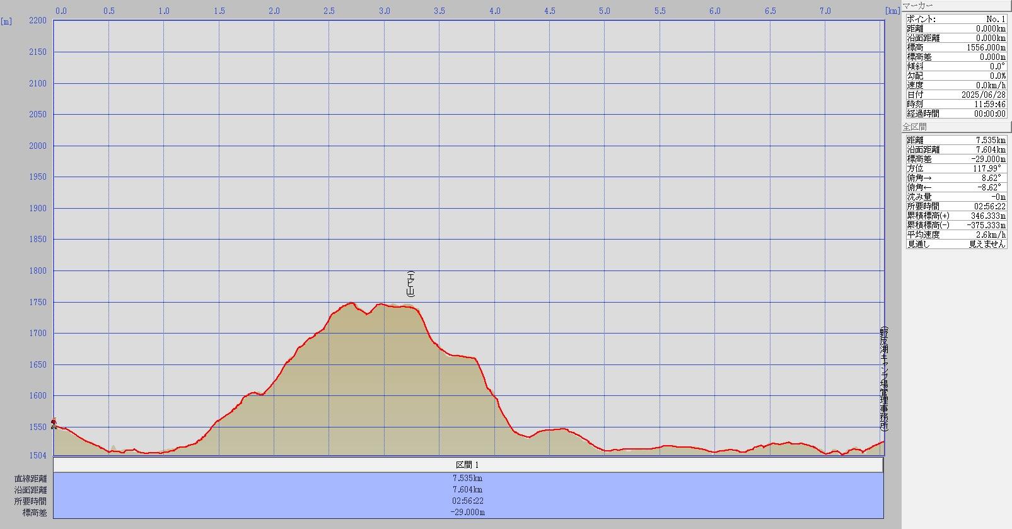Collapse the 全区間 panel header
The width and height of the screenshot is (1012, 529).
pos(956,127)
